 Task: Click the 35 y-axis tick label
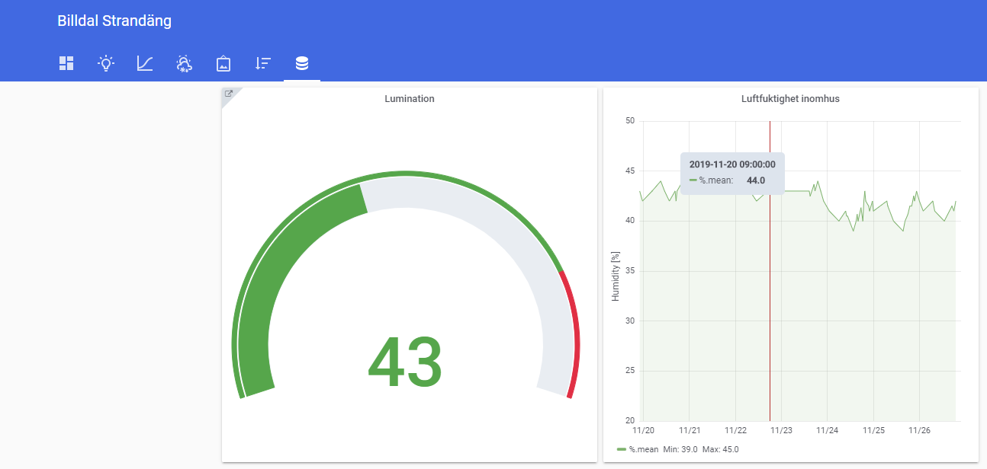pyautogui.click(x=629, y=271)
